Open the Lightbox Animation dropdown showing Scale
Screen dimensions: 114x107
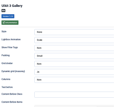pos(74,40)
